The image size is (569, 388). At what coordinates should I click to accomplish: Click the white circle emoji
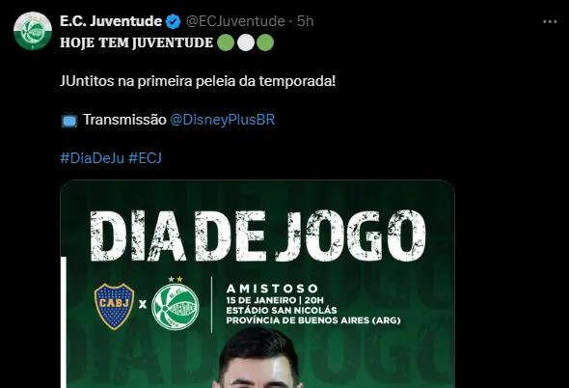246,42
